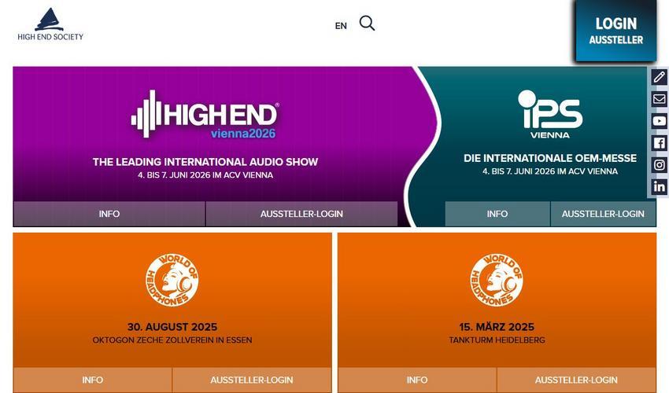
Task: Open the Facebook icon link
Action: tap(660, 143)
